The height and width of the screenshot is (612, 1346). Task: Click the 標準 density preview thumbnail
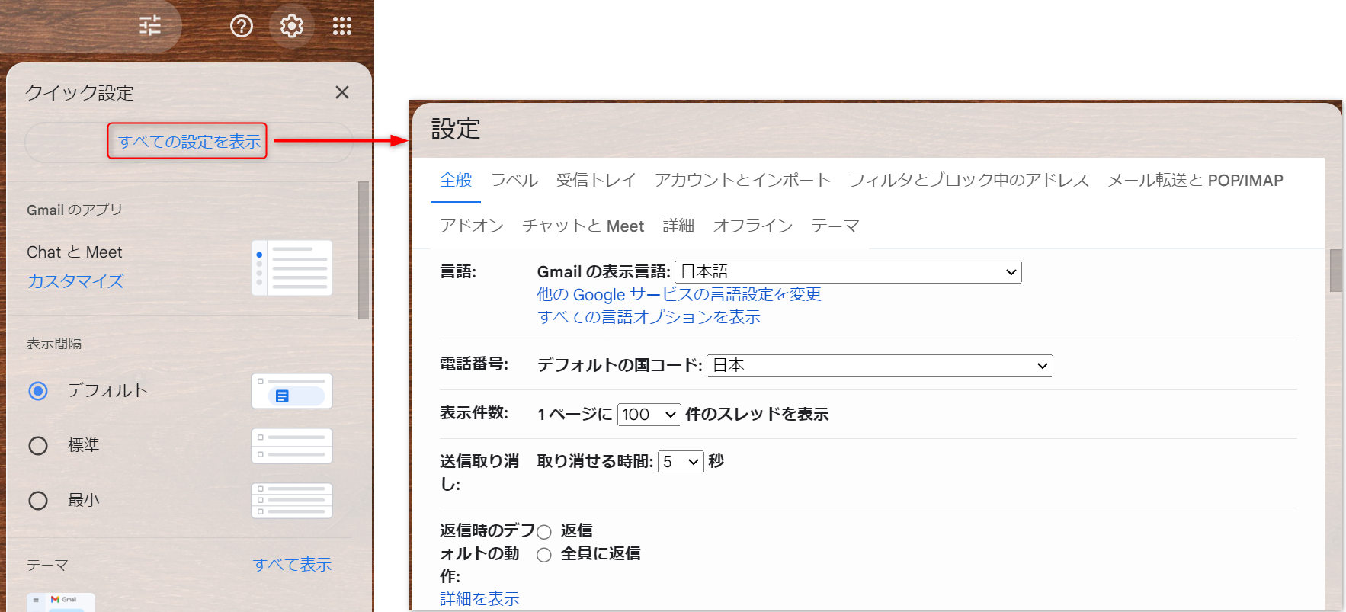point(292,446)
